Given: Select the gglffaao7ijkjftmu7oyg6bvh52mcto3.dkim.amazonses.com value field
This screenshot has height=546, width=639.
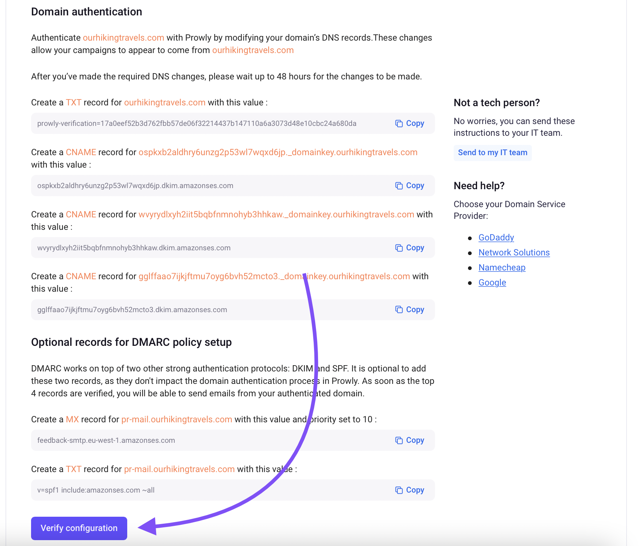Looking at the screenshot, I should pos(233,310).
